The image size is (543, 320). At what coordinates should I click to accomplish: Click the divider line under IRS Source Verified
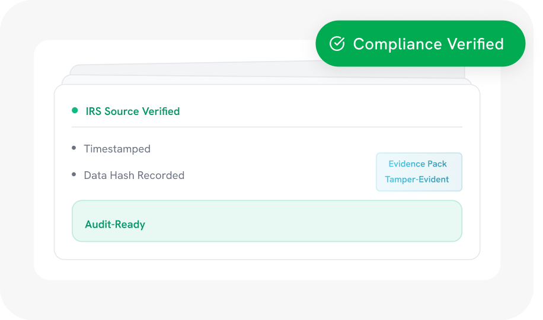pyautogui.click(x=267, y=127)
